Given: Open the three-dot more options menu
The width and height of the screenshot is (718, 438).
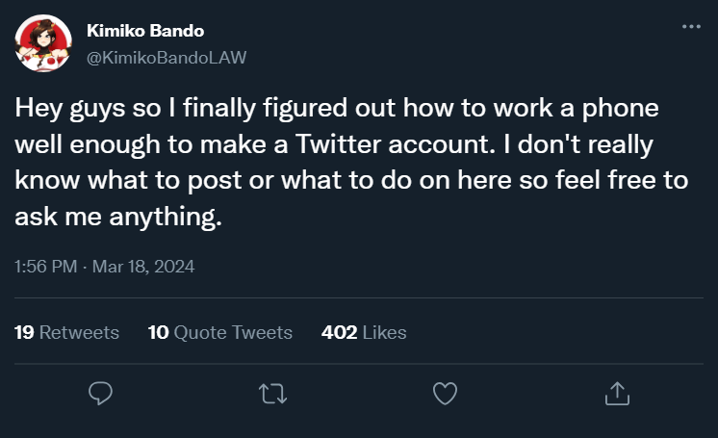Looking at the screenshot, I should click(691, 27).
